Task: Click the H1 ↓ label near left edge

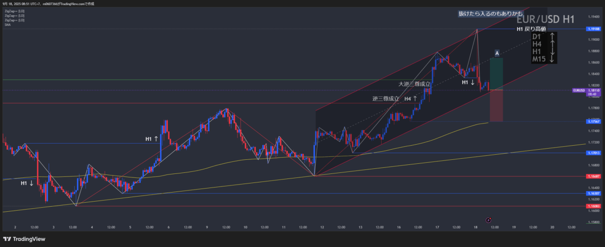Action: point(27,183)
